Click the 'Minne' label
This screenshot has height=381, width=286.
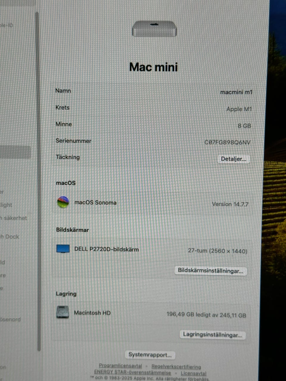pos(63,124)
